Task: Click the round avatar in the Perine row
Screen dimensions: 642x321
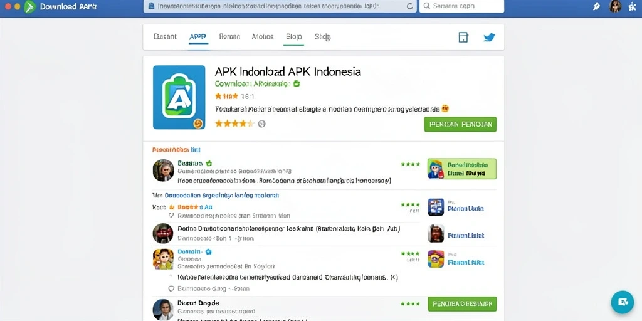Action: coord(163,233)
